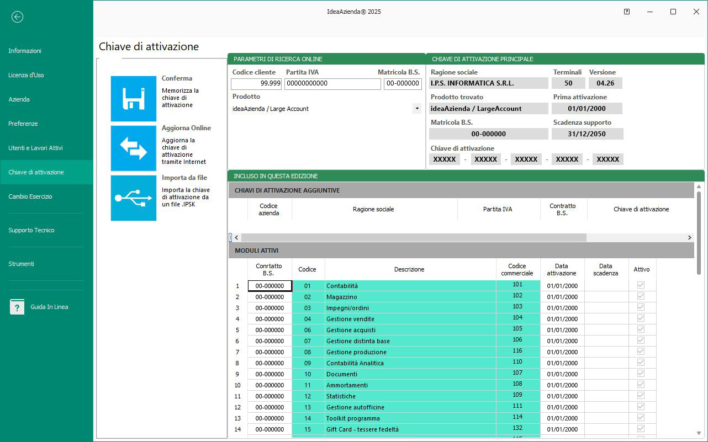Click the Terminali value 50
708x442 pixels.
click(568, 83)
